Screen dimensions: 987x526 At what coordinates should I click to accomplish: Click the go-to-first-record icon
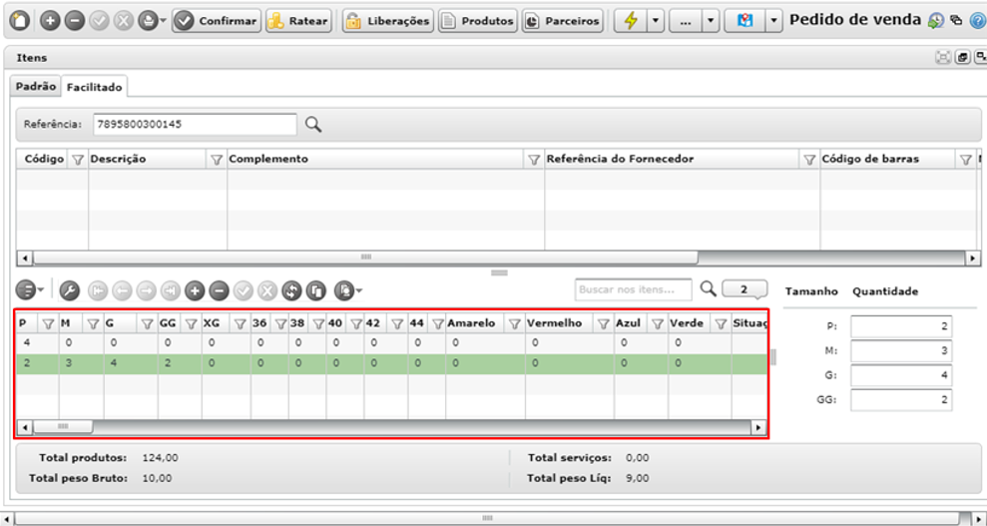[98, 290]
